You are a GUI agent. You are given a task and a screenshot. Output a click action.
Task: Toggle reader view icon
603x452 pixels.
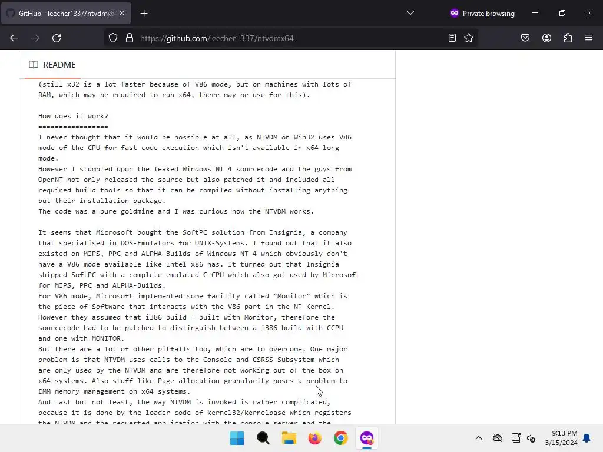tap(452, 38)
